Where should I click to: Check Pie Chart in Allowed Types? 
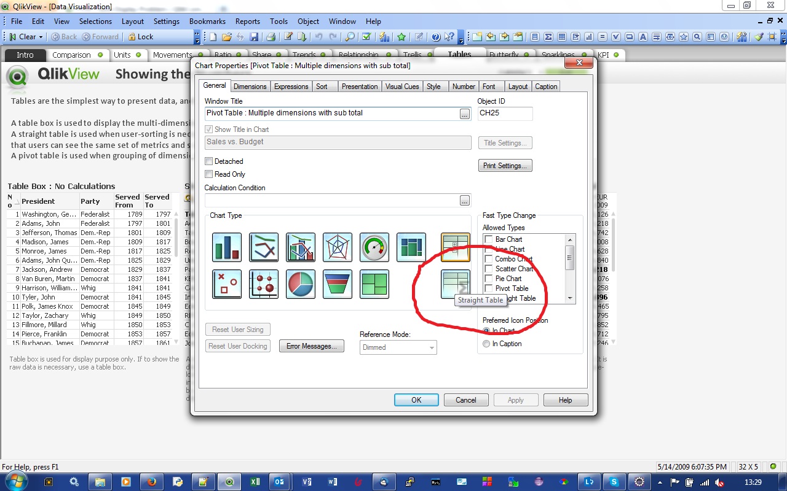point(489,279)
